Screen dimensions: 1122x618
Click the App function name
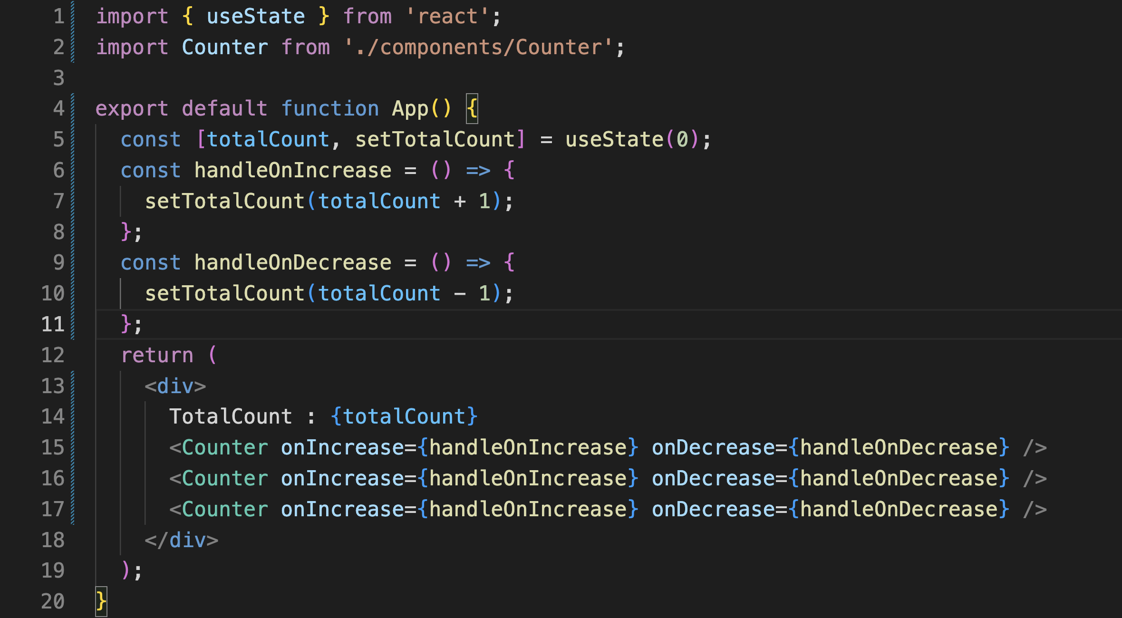click(410, 108)
